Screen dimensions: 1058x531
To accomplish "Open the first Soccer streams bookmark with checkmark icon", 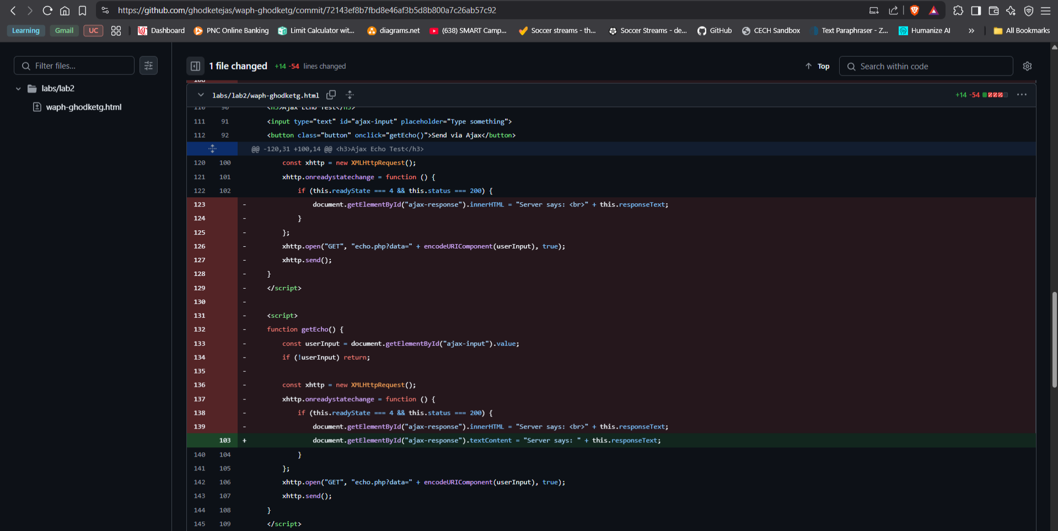I will click(x=557, y=31).
